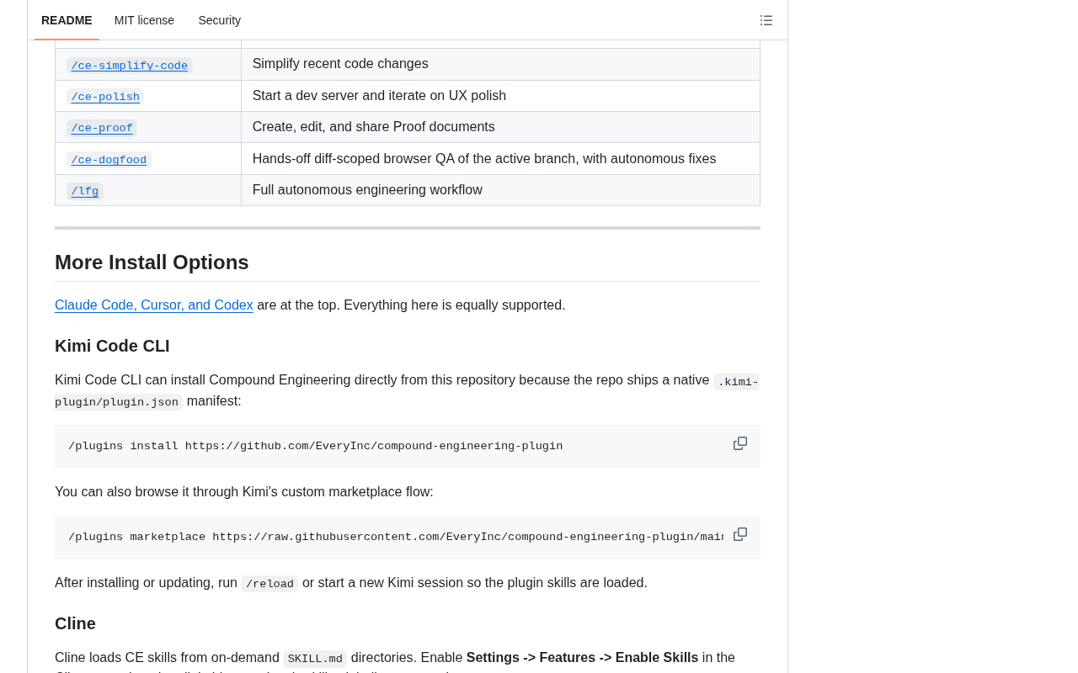Click the SKILL.md inline code
1078x673 pixels.
(x=315, y=659)
